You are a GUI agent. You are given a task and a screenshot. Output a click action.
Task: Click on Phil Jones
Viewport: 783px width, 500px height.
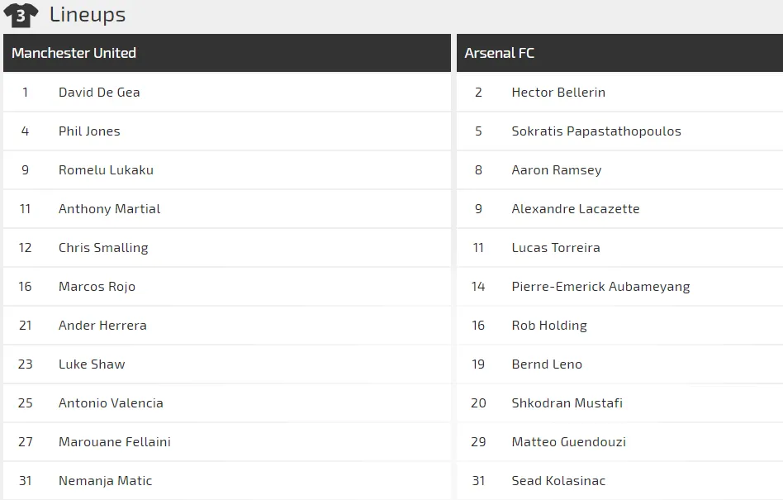(89, 131)
